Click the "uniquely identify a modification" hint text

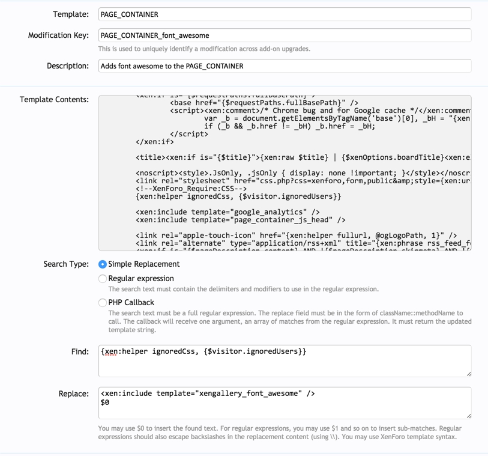204,49
